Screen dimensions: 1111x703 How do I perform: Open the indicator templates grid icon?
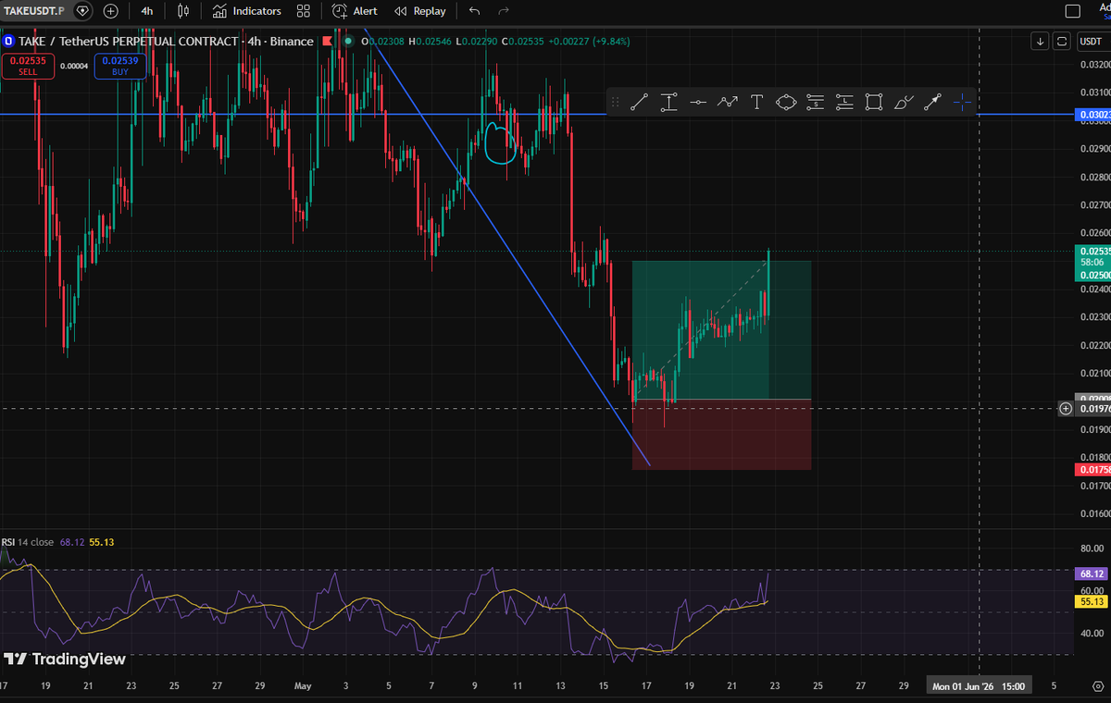point(304,11)
